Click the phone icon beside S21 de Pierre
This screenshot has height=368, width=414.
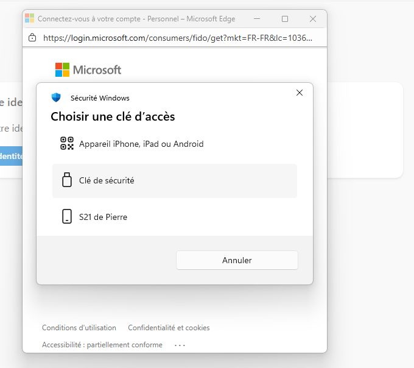[67, 216]
